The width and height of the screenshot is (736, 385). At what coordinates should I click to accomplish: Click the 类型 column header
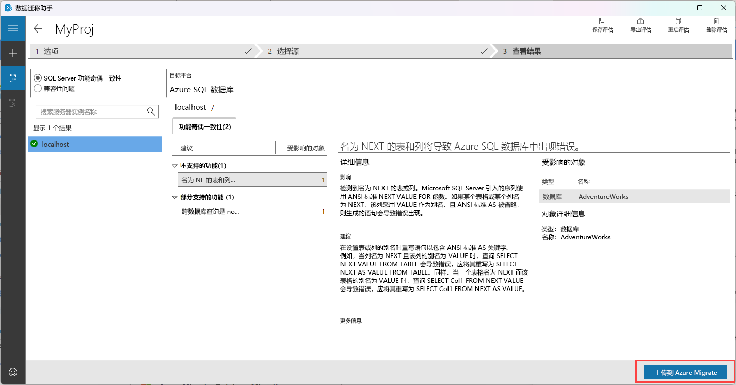point(547,182)
